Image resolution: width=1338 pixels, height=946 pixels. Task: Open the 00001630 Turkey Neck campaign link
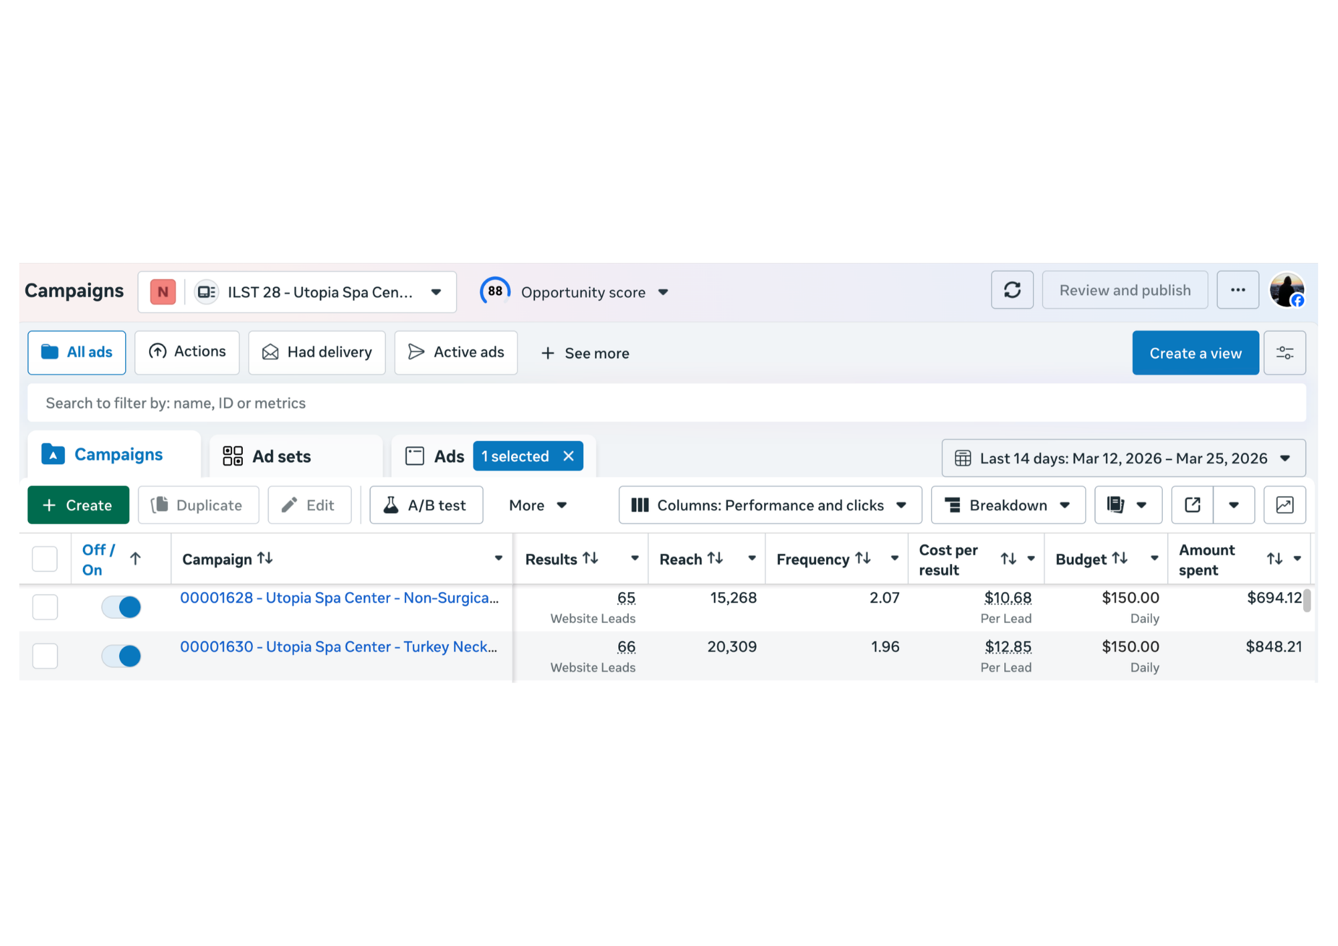pyautogui.click(x=338, y=647)
